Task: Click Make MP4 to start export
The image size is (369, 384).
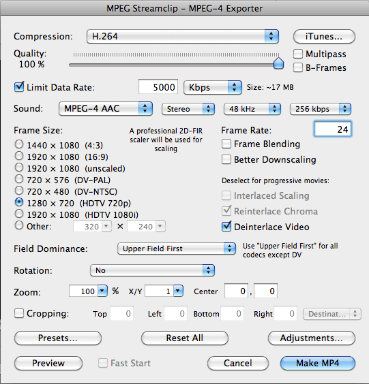Action: (318, 363)
